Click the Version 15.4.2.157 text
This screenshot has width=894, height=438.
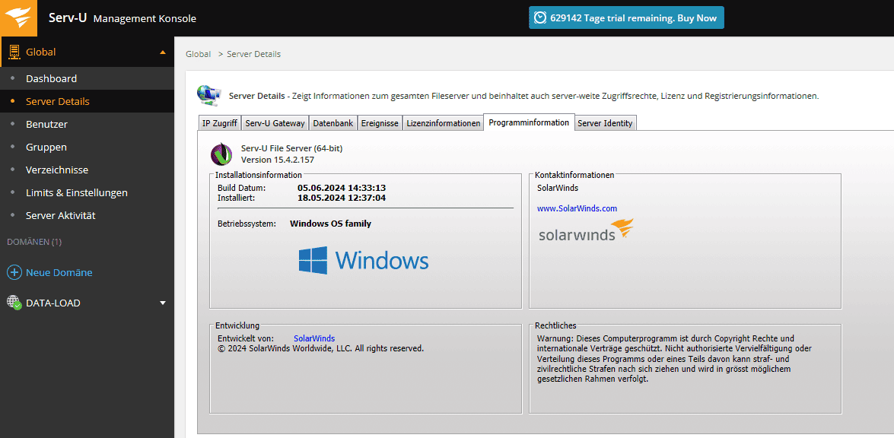278,160
